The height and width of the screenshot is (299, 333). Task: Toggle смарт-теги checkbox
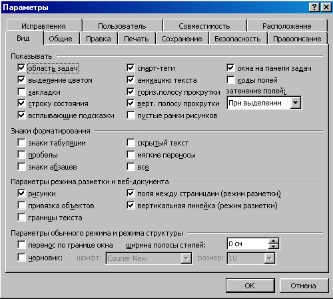pos(131,67)
